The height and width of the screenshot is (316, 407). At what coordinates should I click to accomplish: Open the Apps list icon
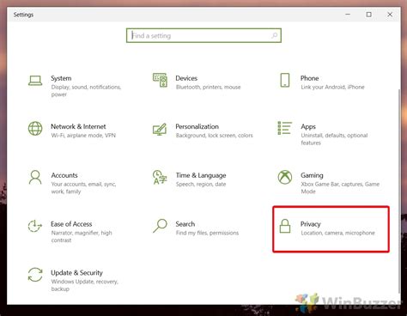pyautogui.click(x=285, y=128)
